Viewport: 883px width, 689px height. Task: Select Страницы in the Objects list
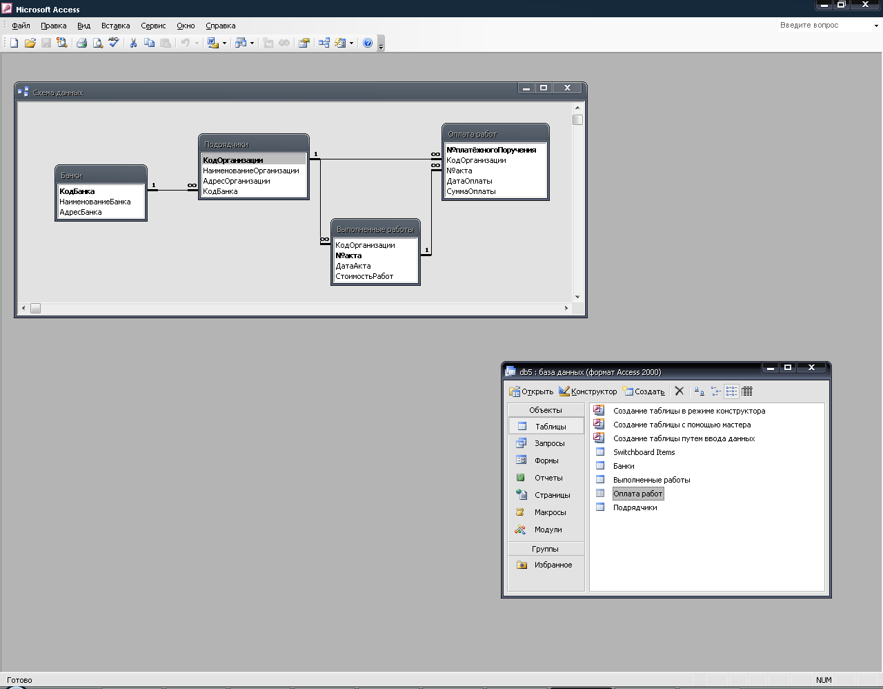(546, 495)
